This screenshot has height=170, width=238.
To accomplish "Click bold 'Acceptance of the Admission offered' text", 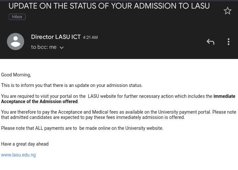I will coord(39,101).
